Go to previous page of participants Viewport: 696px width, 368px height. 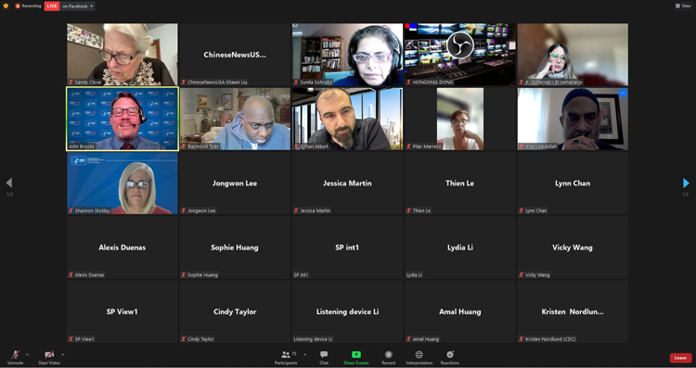click(9, 183)
